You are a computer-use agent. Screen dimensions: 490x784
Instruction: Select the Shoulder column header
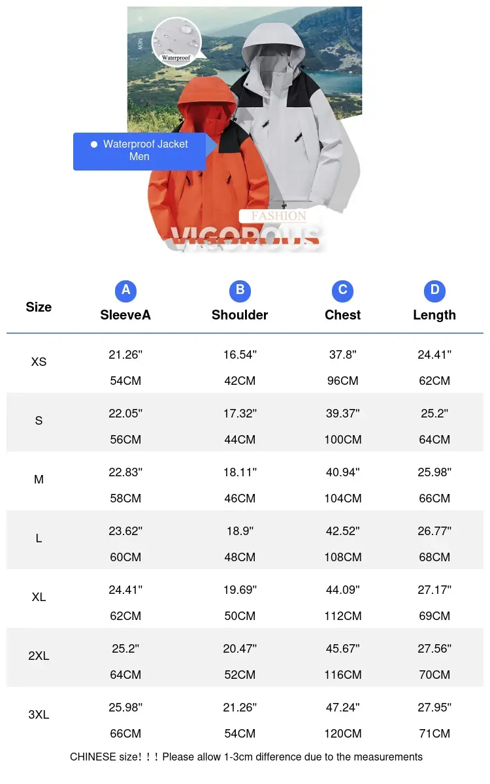click(x=240, y=315)
